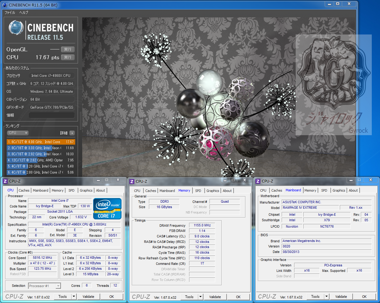Click the Cinebench title bar app icon
This screenshot has width=380, height=303.
click(5, 5)
